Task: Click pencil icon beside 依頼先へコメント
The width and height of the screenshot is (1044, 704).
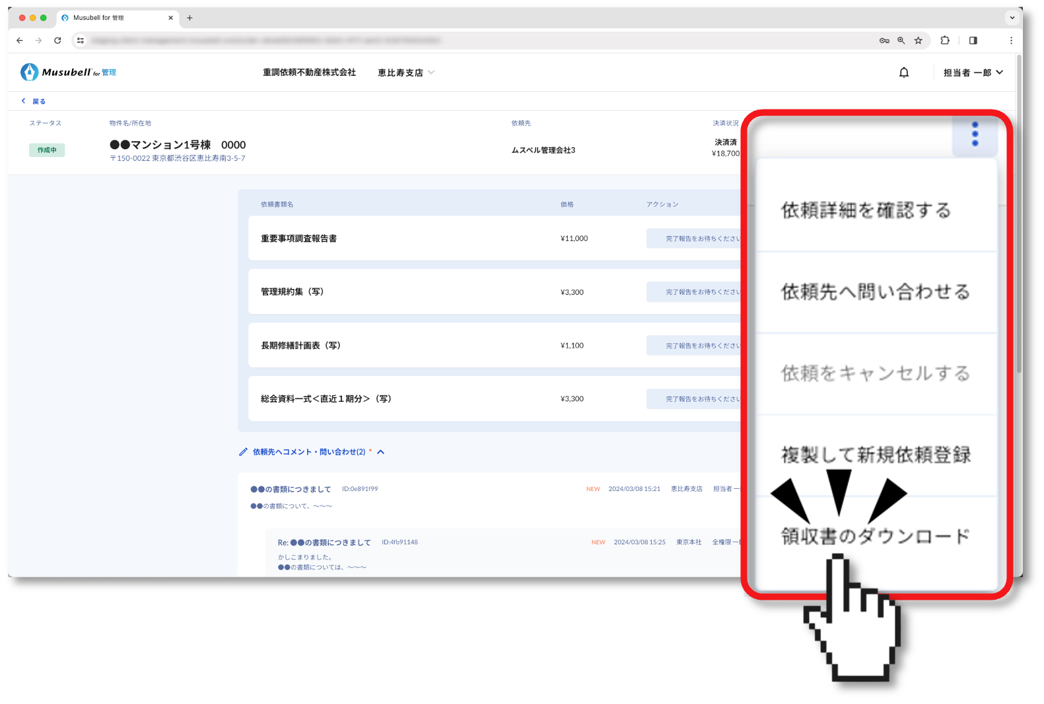Action: pyautogui.click(x=243, y=452)
